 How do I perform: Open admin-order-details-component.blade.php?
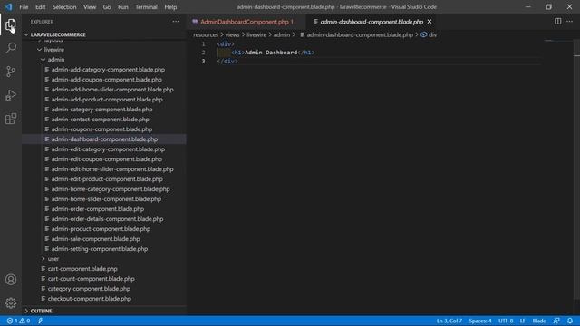(107, 219)
